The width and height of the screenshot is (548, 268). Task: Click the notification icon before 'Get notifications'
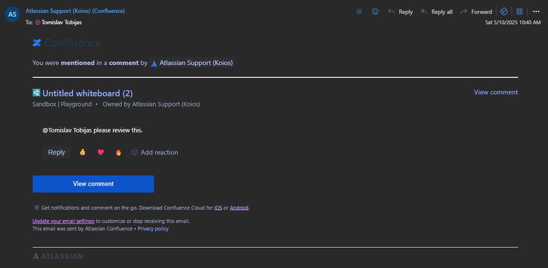point(36,208)
